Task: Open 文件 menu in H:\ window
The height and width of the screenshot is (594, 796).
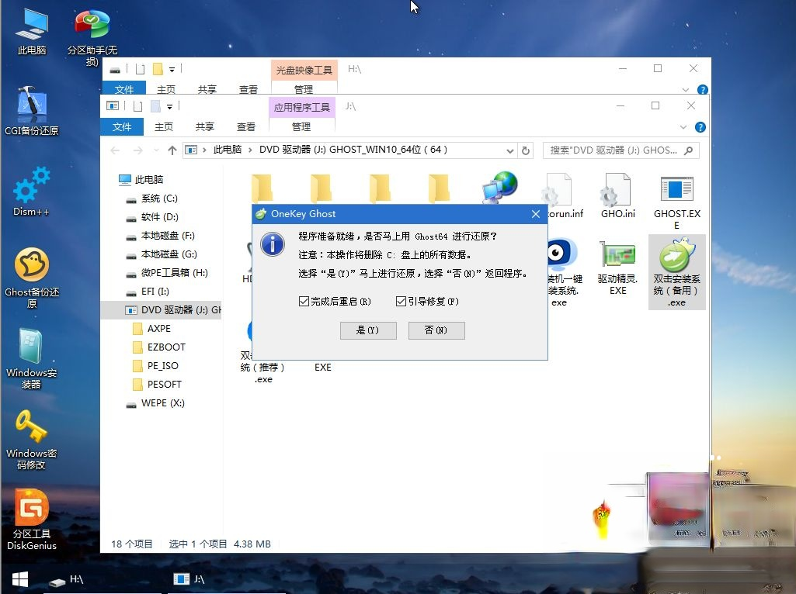Action: click(124, 89)
